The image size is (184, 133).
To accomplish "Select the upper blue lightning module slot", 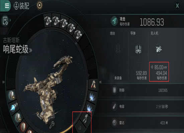I will pyautogui.click(x=92, y=97).
